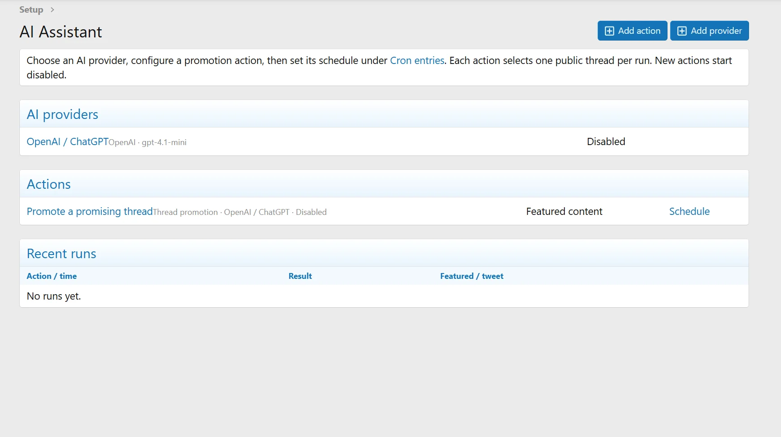Click the Result column header
781x437 pixels.
(x=300, y=276)
